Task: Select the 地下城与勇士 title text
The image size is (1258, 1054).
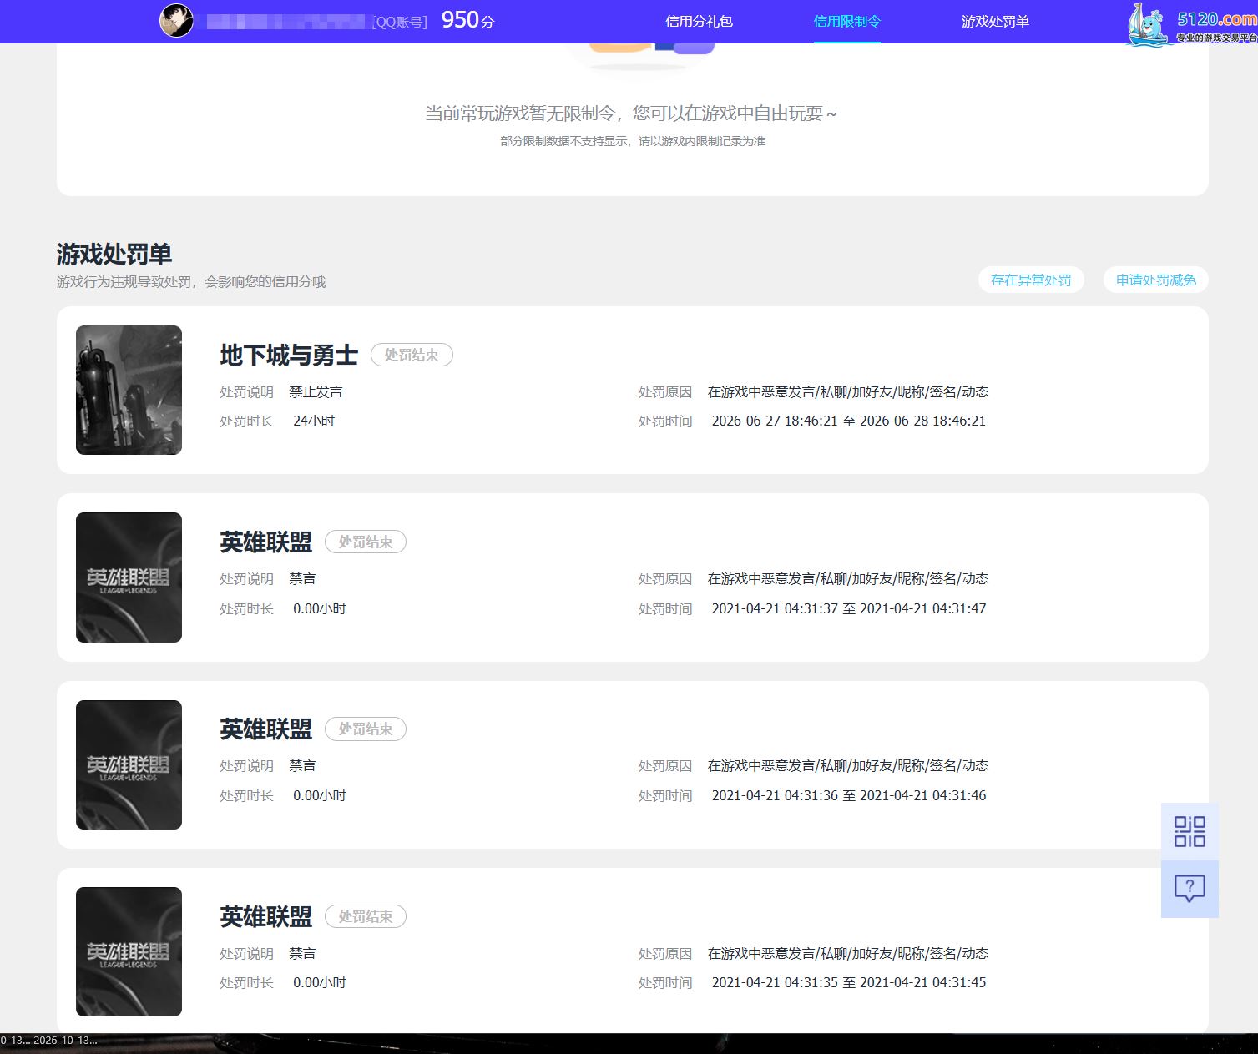Action: (289, 356)
